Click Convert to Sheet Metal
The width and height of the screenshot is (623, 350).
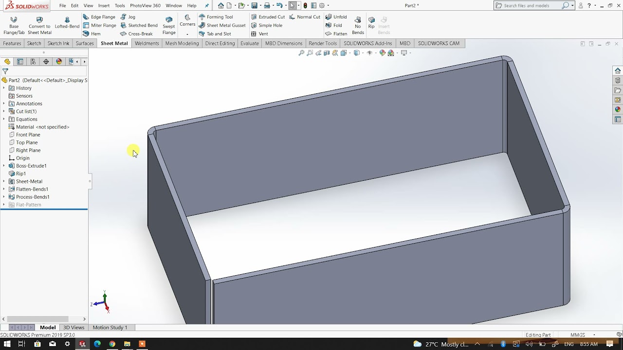[x=39, y=25]
